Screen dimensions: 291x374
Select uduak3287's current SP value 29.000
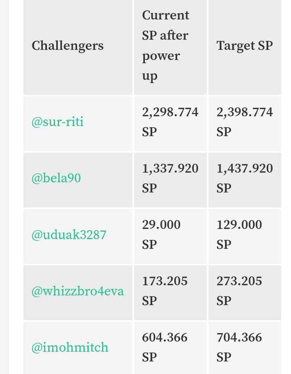[161, 225]
